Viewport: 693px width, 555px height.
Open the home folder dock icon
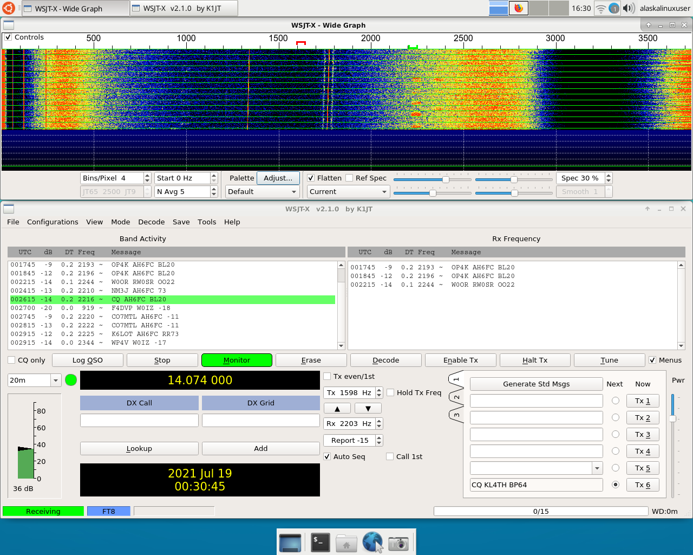(x=346, y=543)
